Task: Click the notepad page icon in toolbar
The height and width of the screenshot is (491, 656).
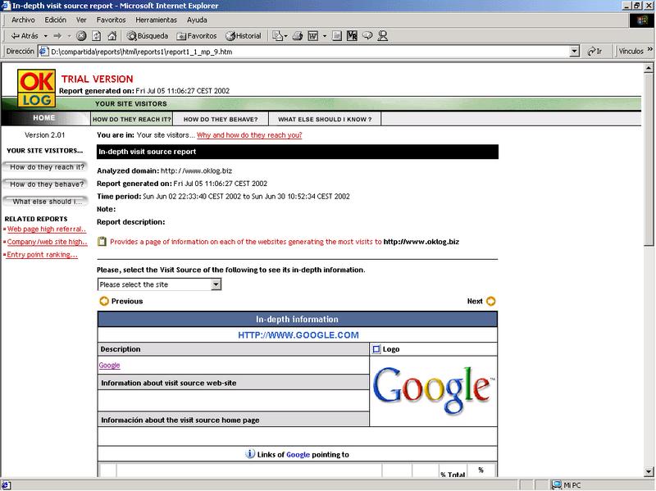Action: [337, 36]
